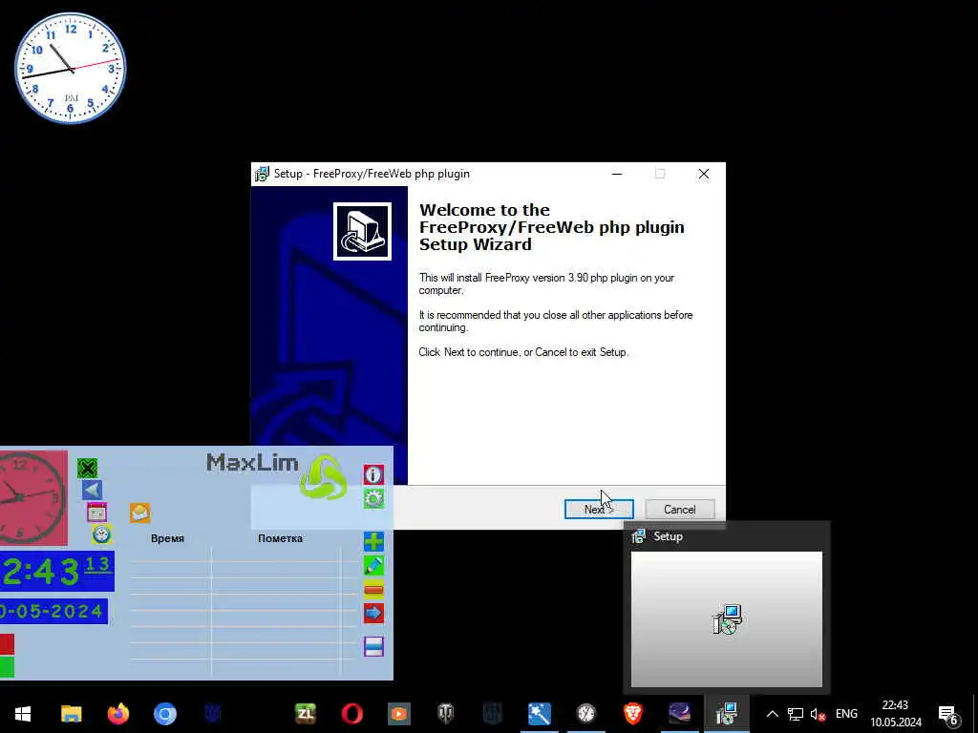
Task: Open the blue magic wand taskbar icon
Action: tap(540, 714)
